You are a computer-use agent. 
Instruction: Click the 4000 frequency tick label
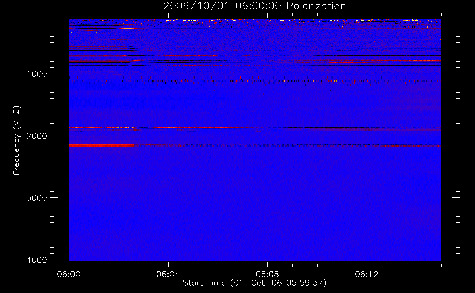[x=37, y=260]
